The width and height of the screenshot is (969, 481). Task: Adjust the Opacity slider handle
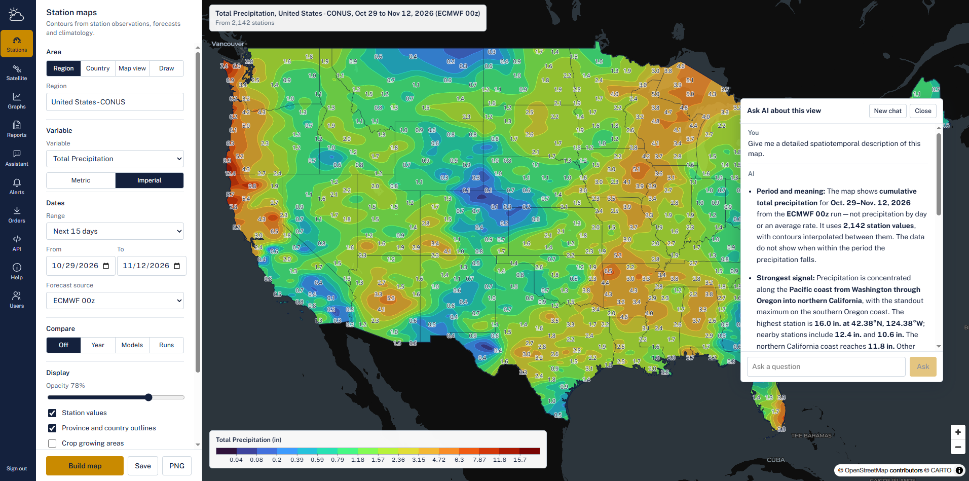pos(148,397)
